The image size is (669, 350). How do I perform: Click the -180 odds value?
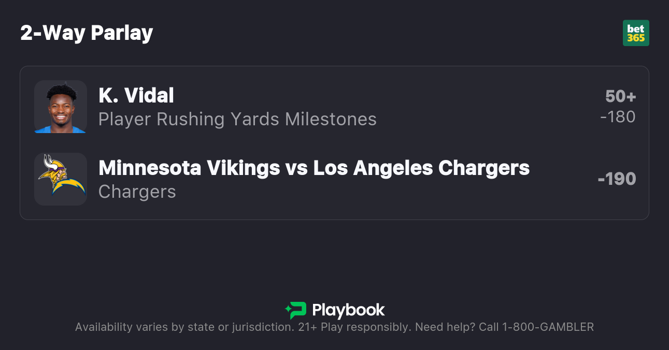pos(618,117)
